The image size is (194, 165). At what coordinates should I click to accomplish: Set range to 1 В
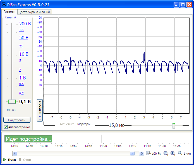[22, 78]
